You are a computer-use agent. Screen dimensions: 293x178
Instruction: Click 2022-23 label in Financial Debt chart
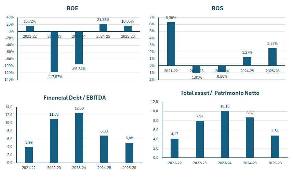(54, 168)
